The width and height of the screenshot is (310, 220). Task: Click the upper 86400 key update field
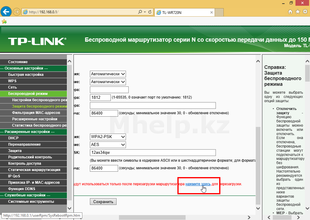pos(104,113)
